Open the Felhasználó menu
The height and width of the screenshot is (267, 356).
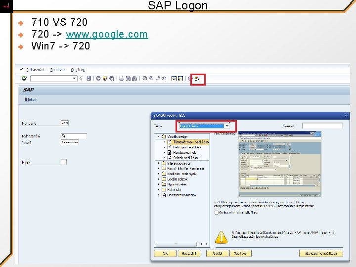pos(35,70)
